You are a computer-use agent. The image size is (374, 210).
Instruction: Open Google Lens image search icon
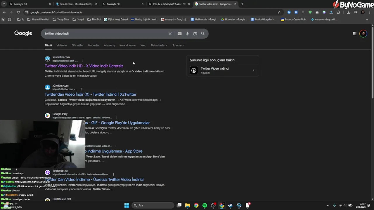point(195,34)
